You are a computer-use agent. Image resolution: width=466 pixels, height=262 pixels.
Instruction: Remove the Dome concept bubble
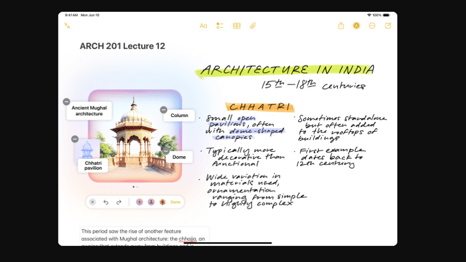[166, 151]
